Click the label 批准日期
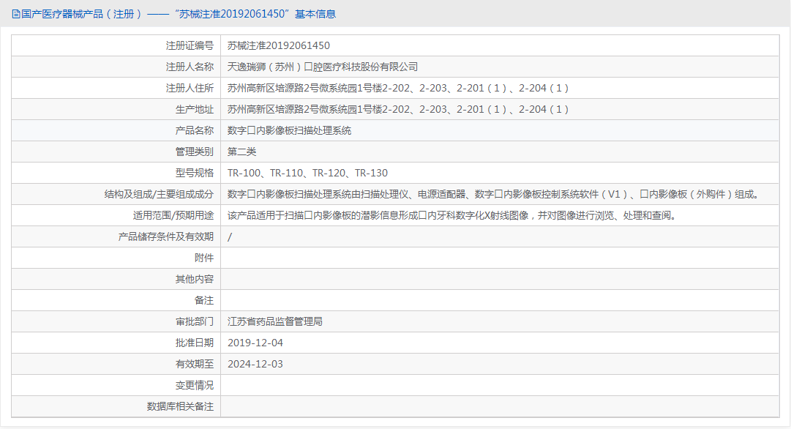 click(195, 343)
